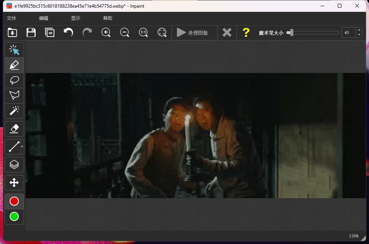The width and height of the screenshot is (369, 244).
Task: Open the 文件 menu
Action: click(11, 18)
